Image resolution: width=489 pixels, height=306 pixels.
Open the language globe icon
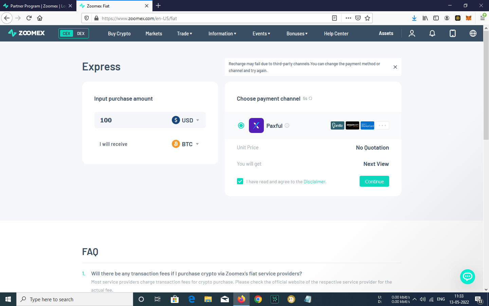coord(473,33)
